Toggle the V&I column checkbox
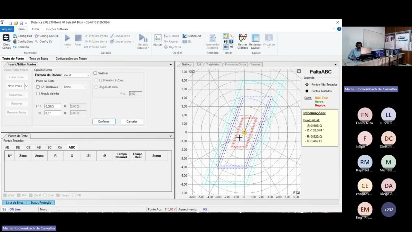 tap(74, 195)
